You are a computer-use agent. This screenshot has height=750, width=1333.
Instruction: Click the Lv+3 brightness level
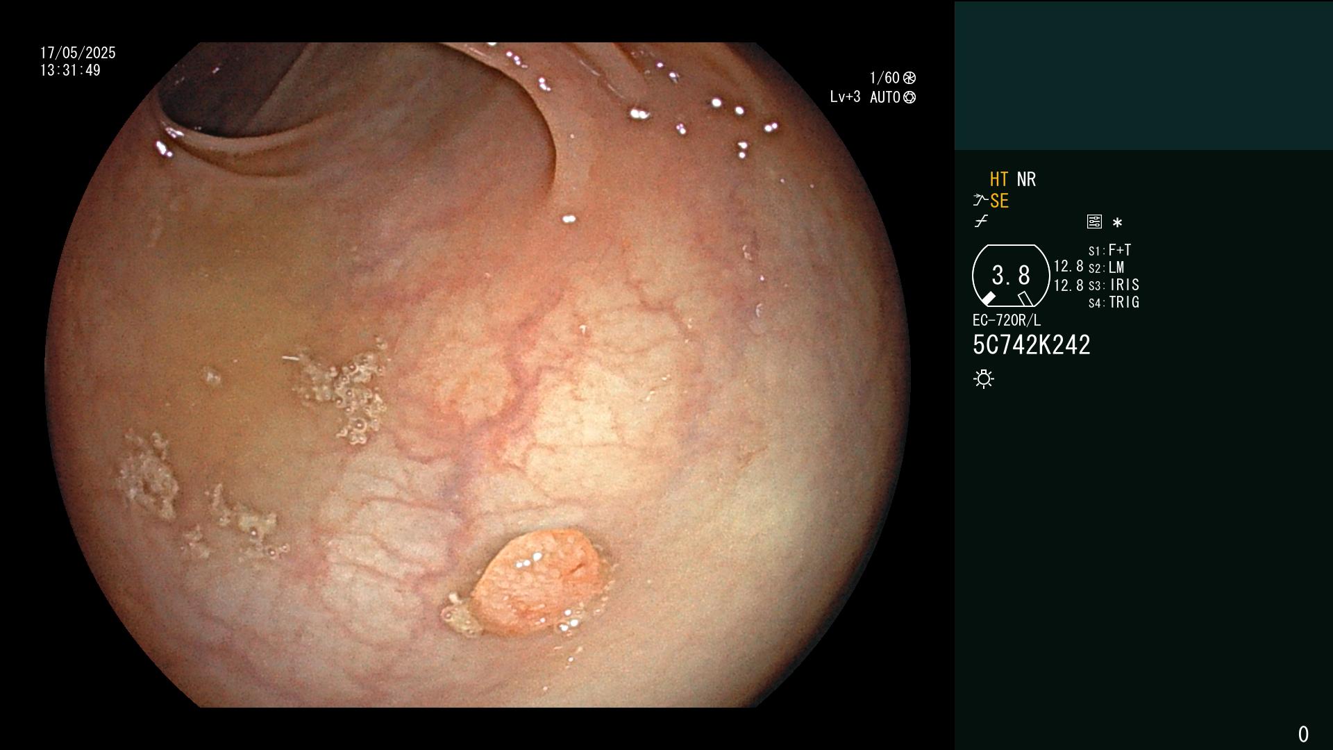pyautogui.click(x=845, y=97)
